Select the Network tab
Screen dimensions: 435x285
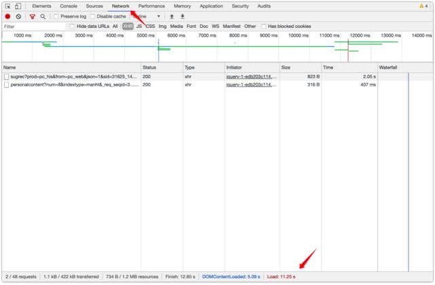click(121, 6)
